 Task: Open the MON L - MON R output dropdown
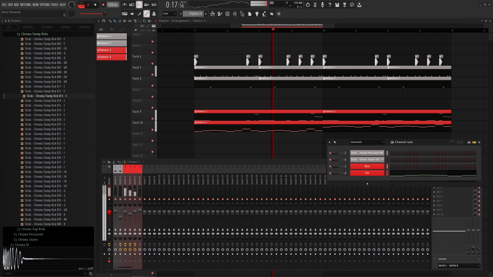[x=459, y=266]
